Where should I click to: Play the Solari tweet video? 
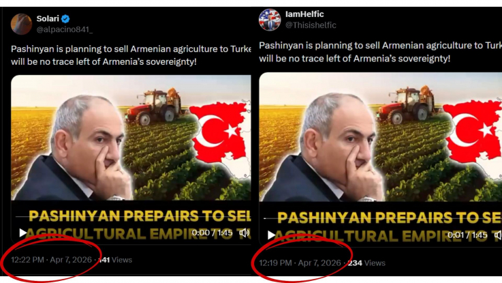(22, 233)
